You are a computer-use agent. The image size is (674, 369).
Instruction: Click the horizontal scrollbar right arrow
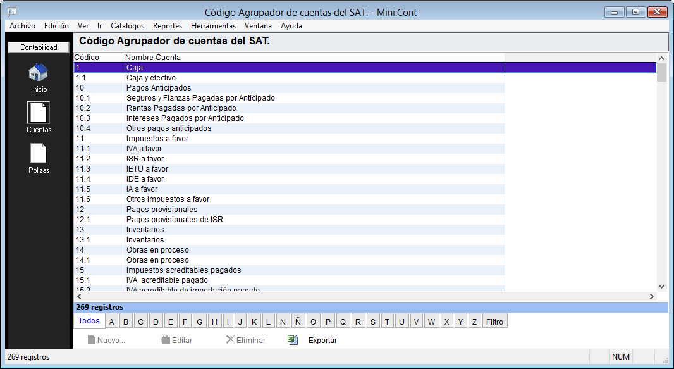pos(652,296)
